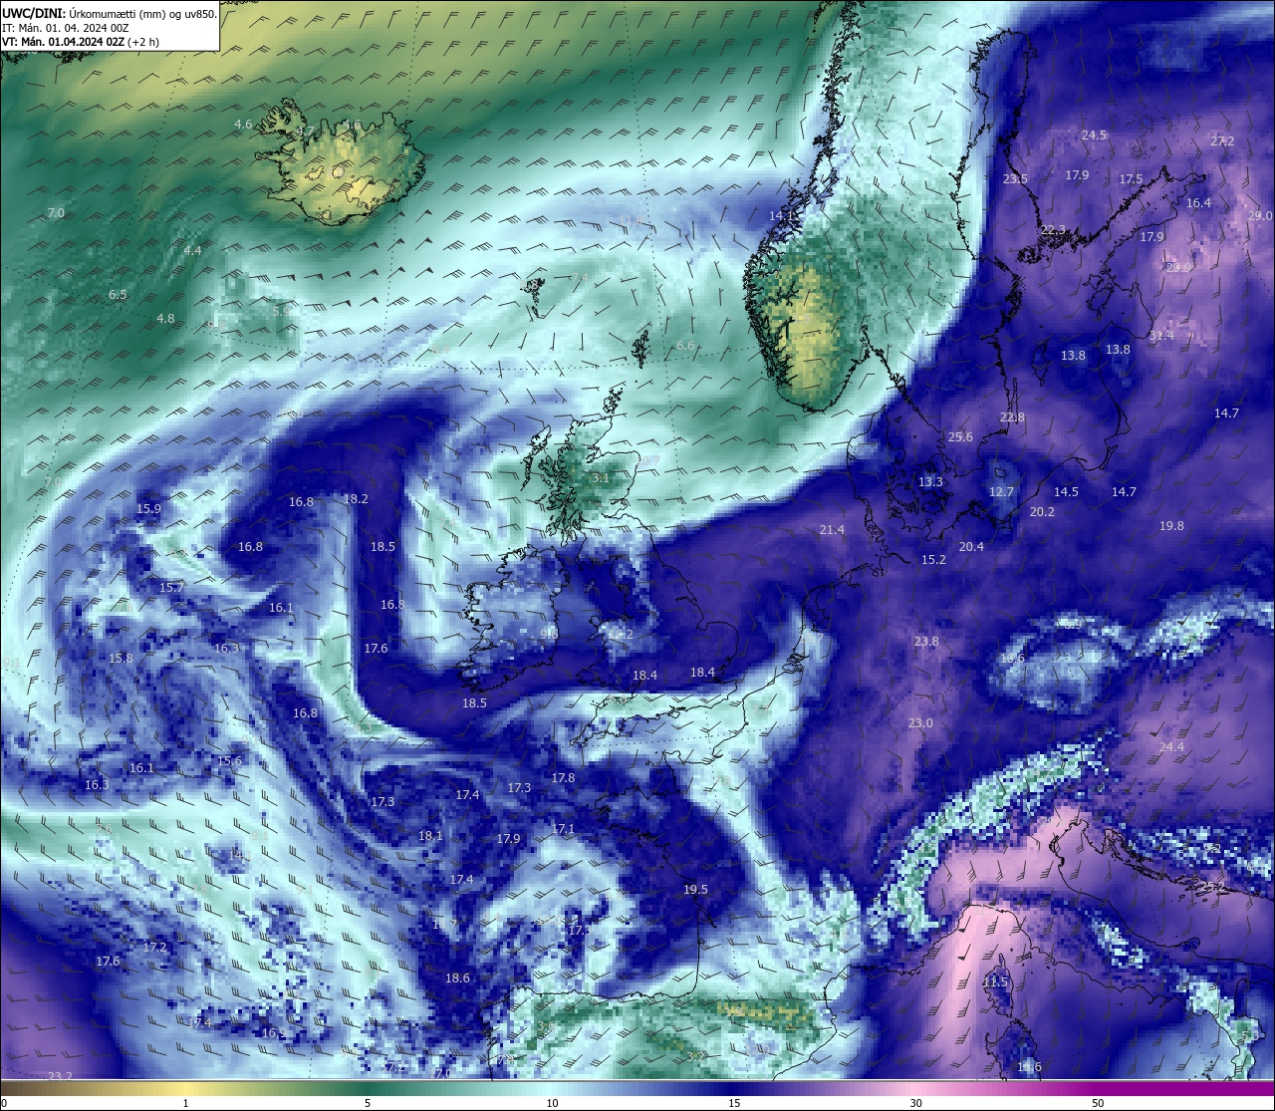Click the 14.1 value off Norway's coast
Screen dimensions: 1275x1111
[x=782, y=215]
